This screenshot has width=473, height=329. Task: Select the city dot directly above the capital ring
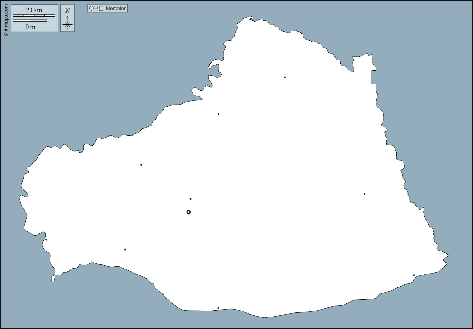[x=190, y=199]
